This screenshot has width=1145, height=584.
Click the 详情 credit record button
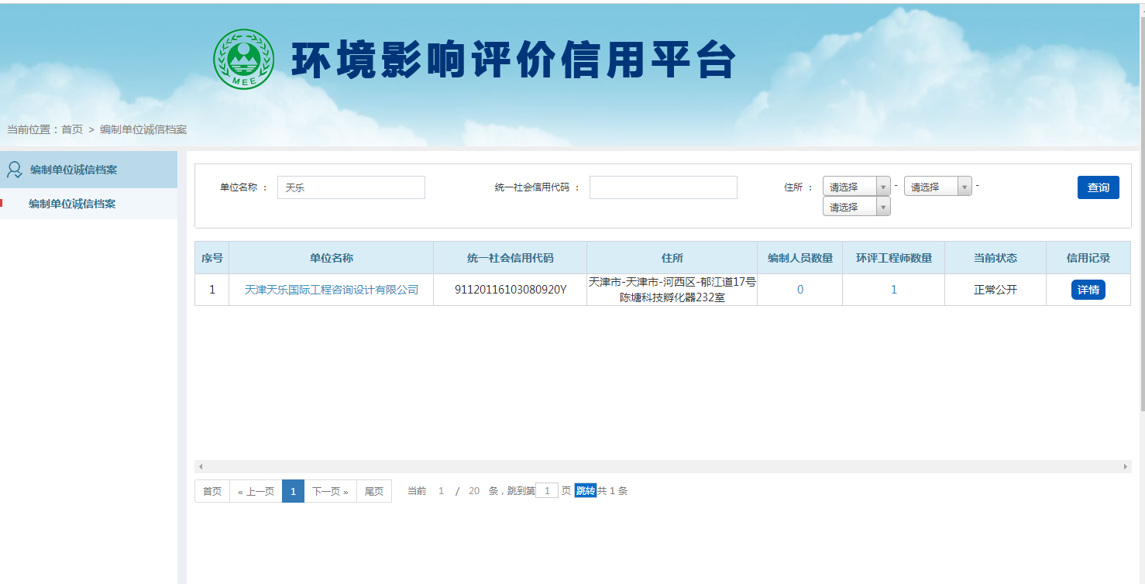click(1088, 290)
